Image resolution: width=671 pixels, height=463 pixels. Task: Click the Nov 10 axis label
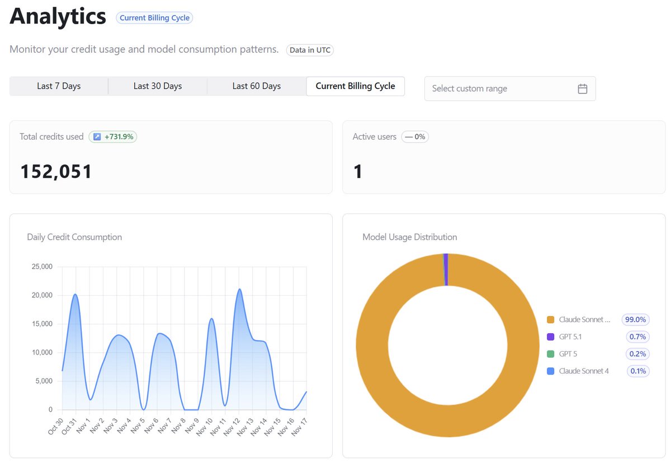(x=206, y=426)
